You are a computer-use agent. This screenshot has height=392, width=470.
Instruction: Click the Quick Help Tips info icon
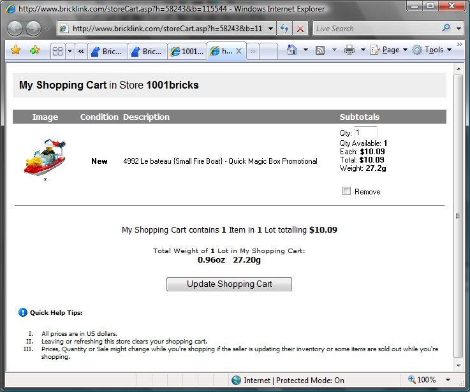23,312
